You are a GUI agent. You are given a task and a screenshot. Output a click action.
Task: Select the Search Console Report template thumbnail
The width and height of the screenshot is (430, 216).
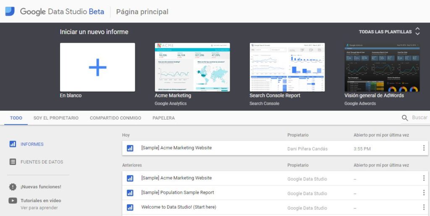(x=287, y=67)
